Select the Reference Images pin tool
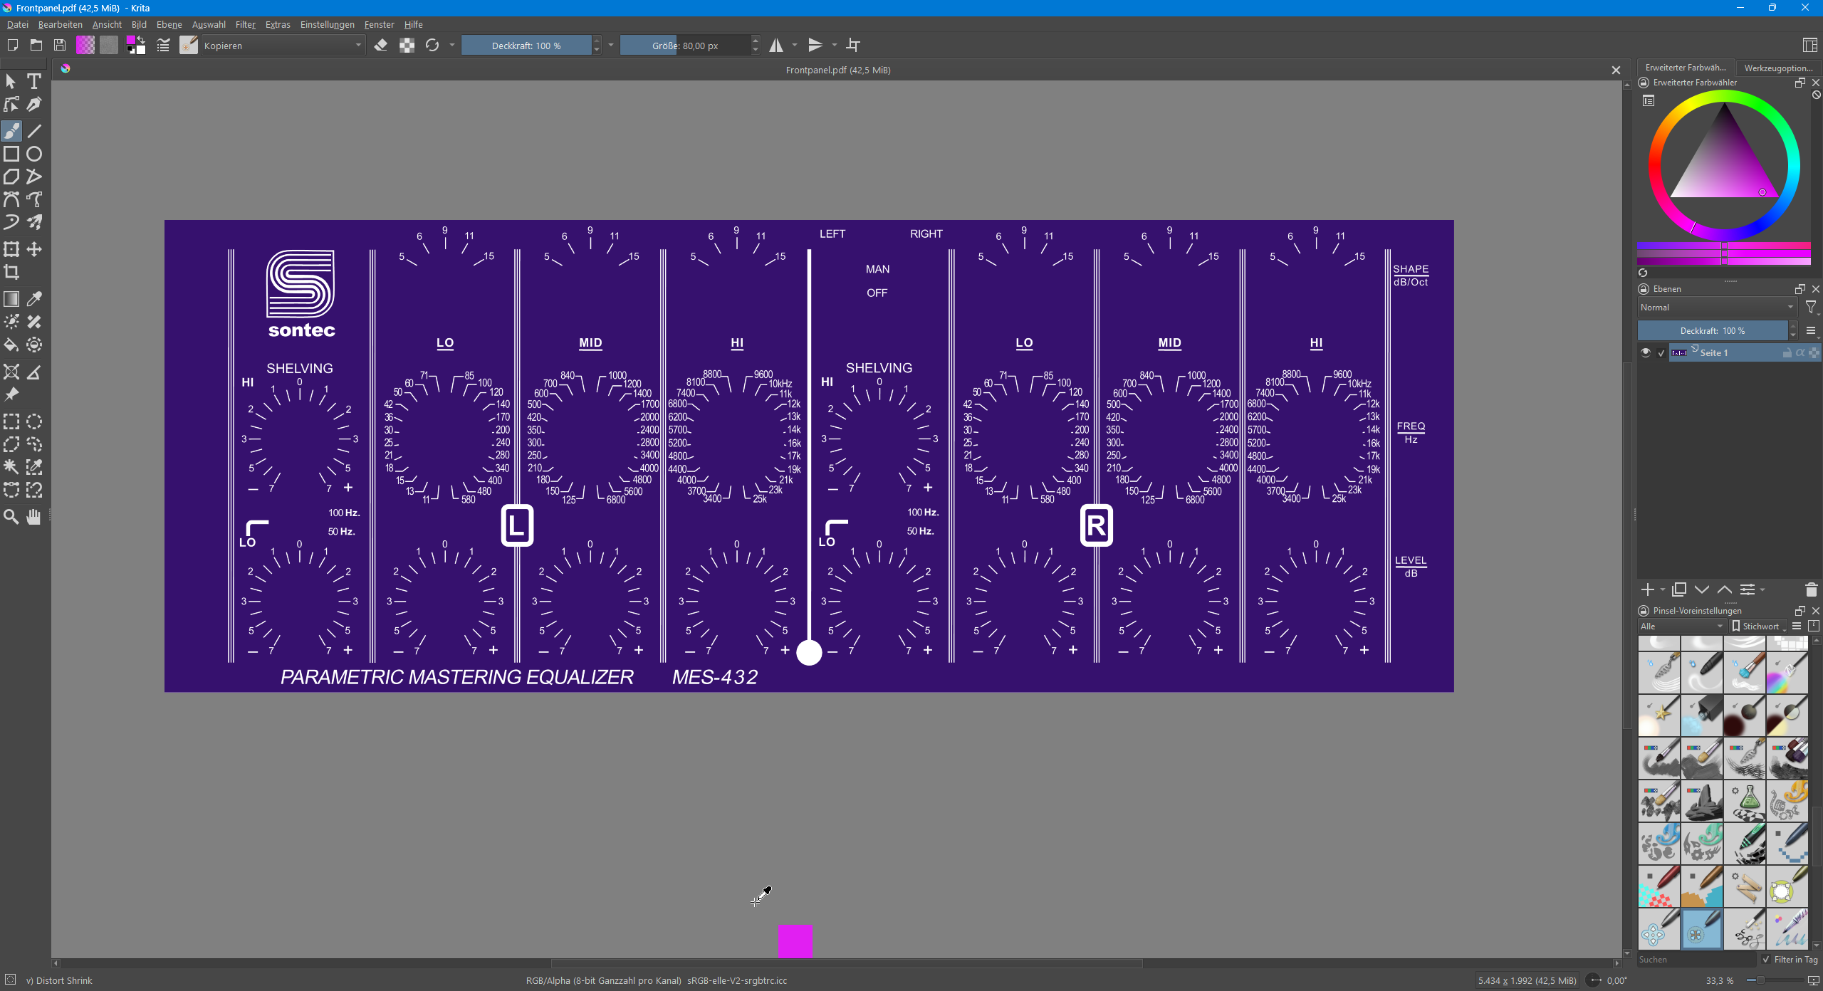The height and width of the screenshot is (991, 1823). [11, 394]
